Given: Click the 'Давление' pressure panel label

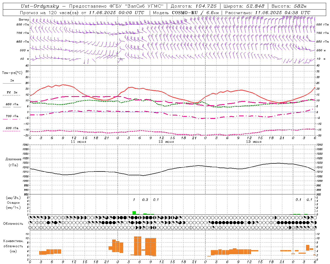Looking at the screenshot, I should [x=13, y=159].
